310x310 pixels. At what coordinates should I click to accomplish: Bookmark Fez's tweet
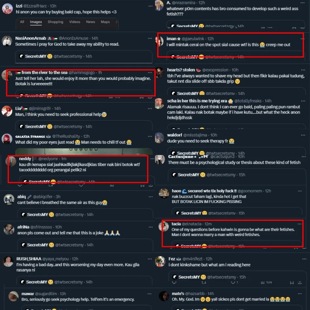click(x=292, y=283)
